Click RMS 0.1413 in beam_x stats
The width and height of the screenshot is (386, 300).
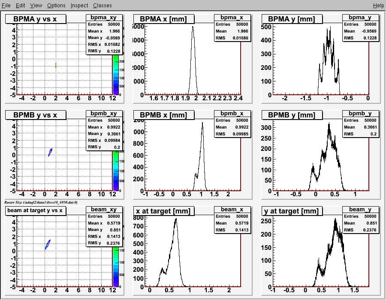click(x=232, y=230)
